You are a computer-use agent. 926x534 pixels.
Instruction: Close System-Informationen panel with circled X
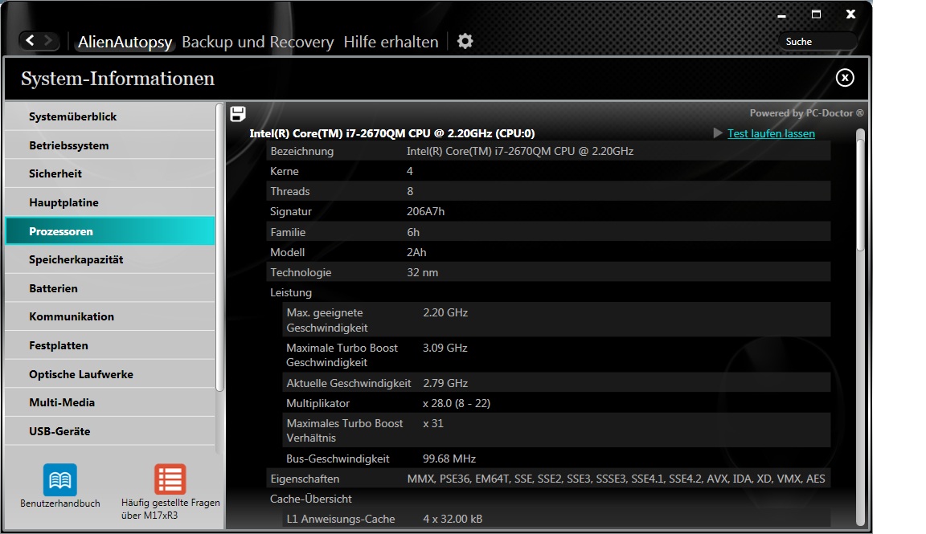tap(845, 77)
